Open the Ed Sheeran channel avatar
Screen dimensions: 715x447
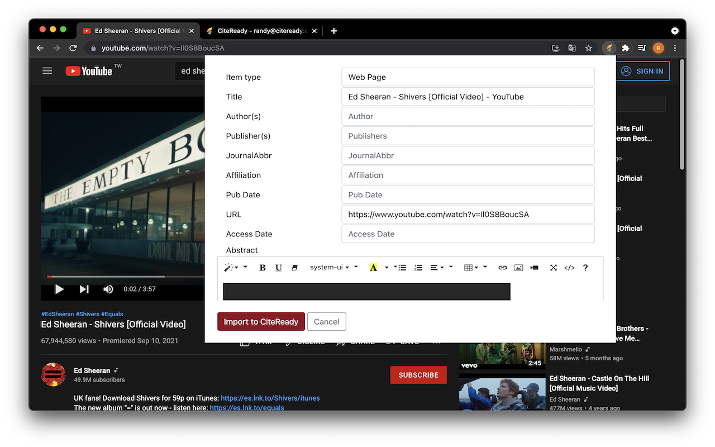coord(54,374)
